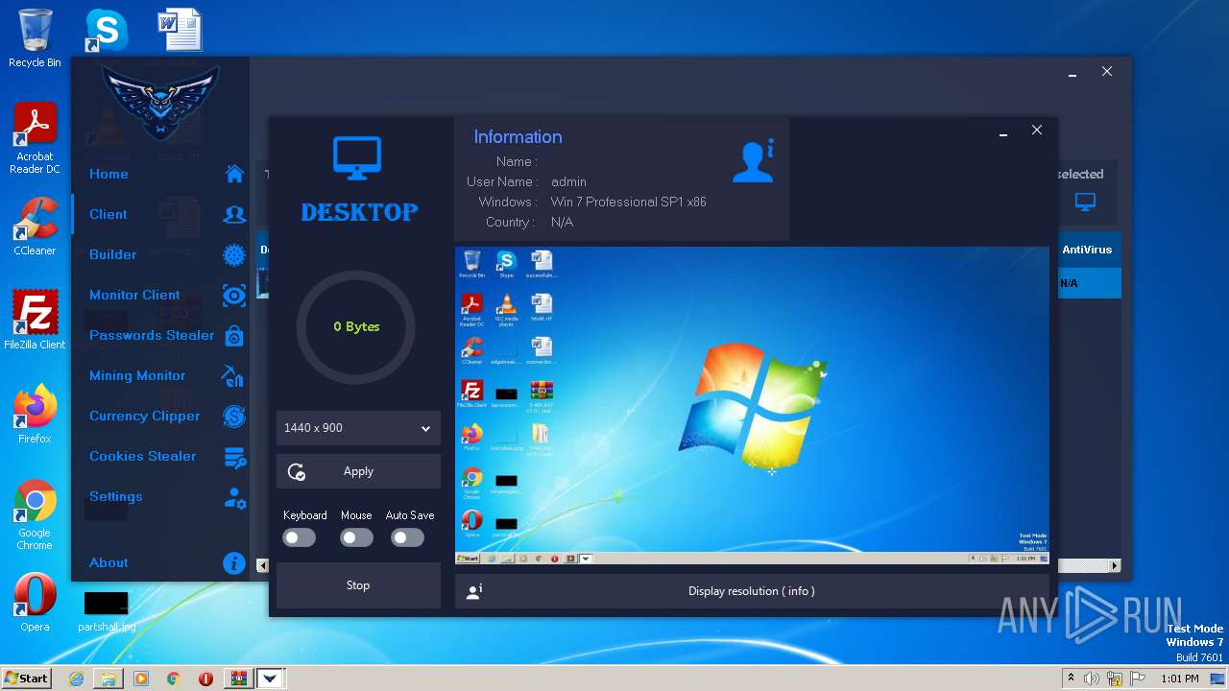This screenshot has width=1229, height=691.
Task: Show hidden system tray icons arrow
Action: coord(1071,679)
